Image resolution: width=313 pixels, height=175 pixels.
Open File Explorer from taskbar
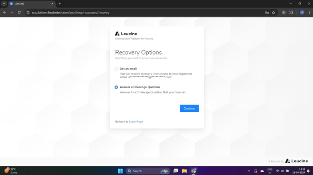(184, 171)
